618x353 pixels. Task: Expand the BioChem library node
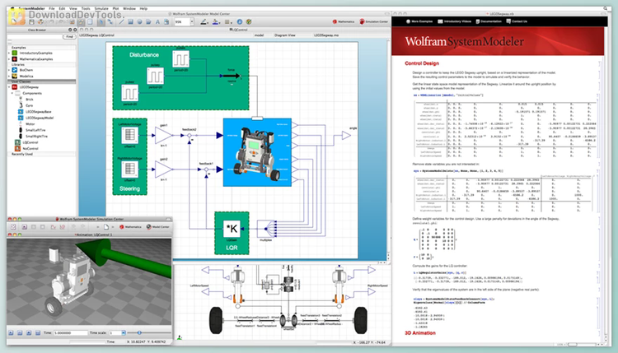click(9, 70)
